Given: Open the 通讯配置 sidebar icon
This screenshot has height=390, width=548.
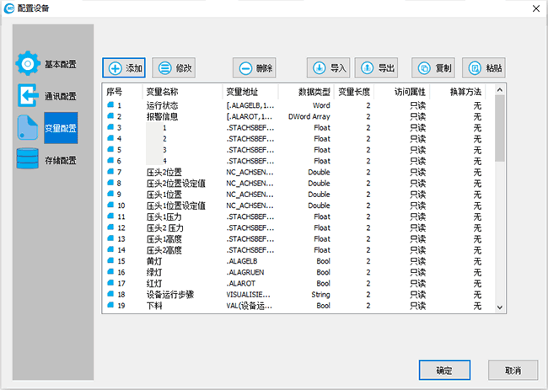Looking at the screenshot, I should click(x=29, y=95).
